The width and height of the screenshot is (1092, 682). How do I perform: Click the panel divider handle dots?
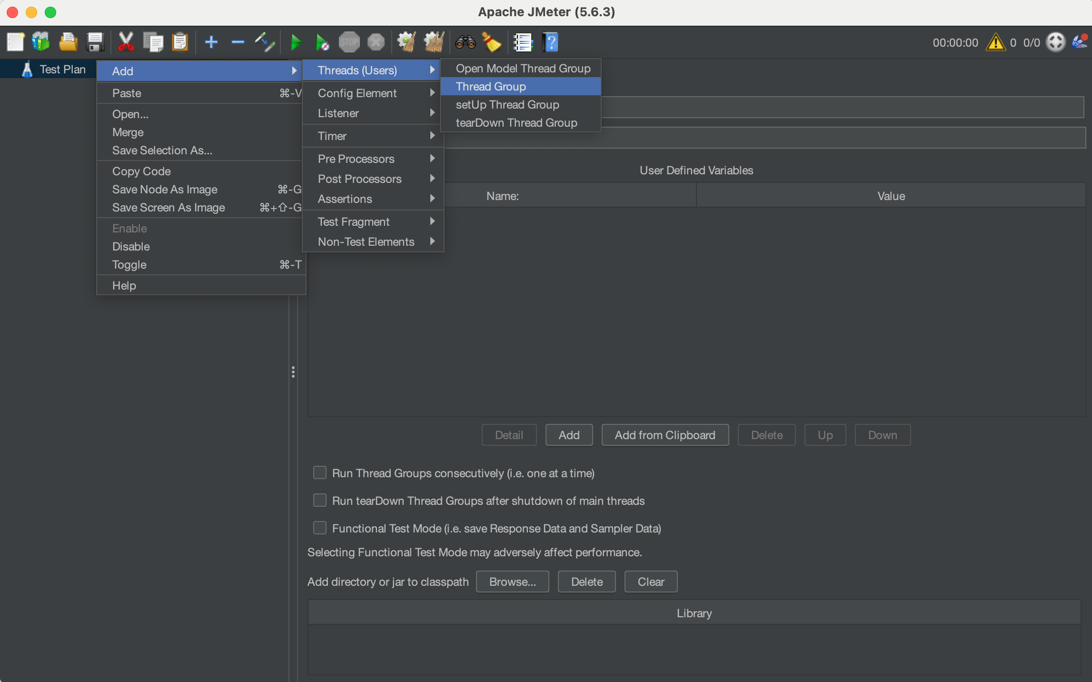point(293,372)
